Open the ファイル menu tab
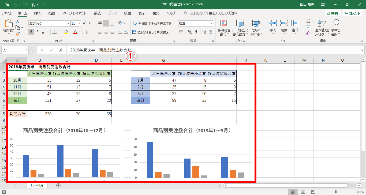366x195 pixels. tap(7, 13)
